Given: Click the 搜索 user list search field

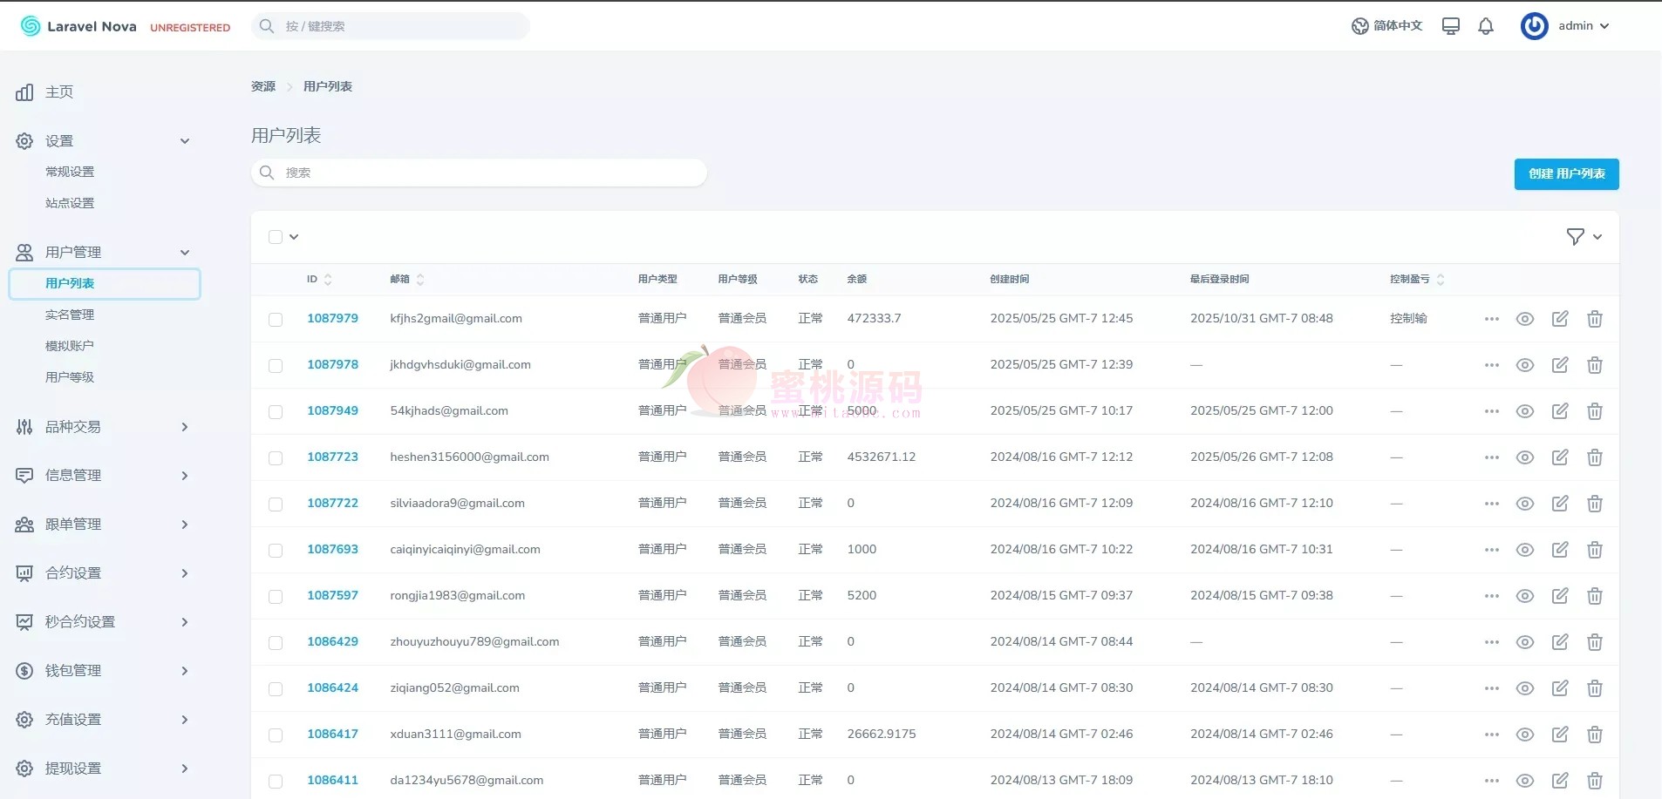Looking at the screenshot, I should pos(480,173).
